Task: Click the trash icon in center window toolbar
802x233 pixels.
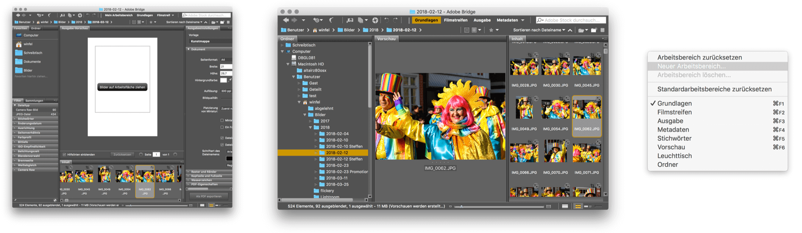Action: tap(602, 30)
